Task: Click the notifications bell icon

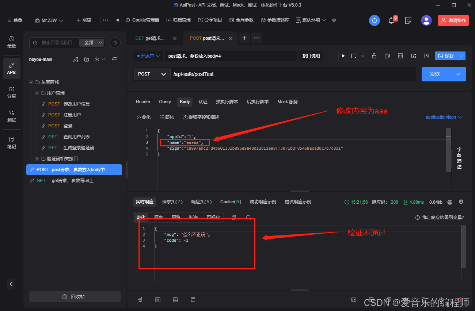Action: tap(391, 20)
